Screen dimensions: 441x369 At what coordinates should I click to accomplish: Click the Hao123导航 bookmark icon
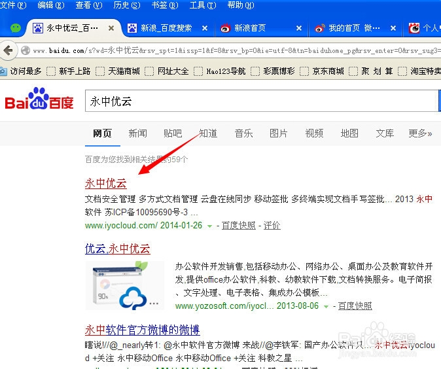click(x=198, y=71)
